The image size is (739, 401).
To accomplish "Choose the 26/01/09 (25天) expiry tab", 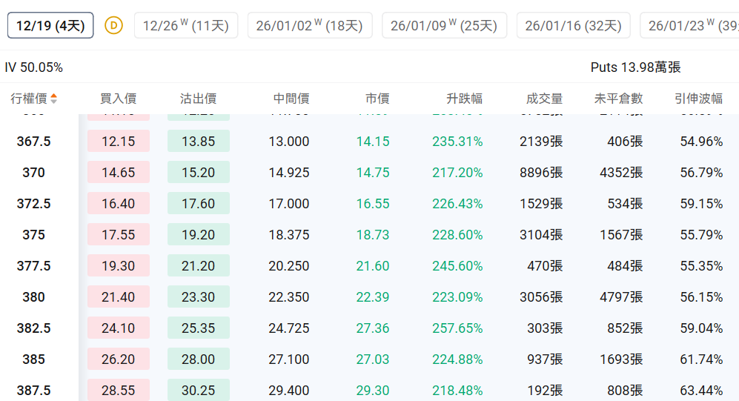I will coord(444,26).
